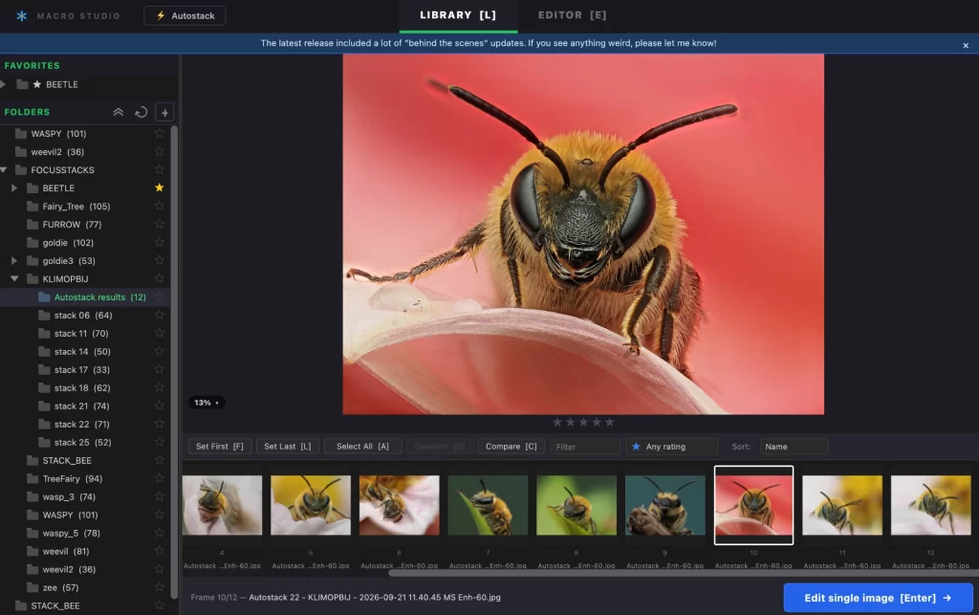Screen dimensions: 979x615
Task: Open the stack 21 (74) folder
Action: (x=82, y=406)
